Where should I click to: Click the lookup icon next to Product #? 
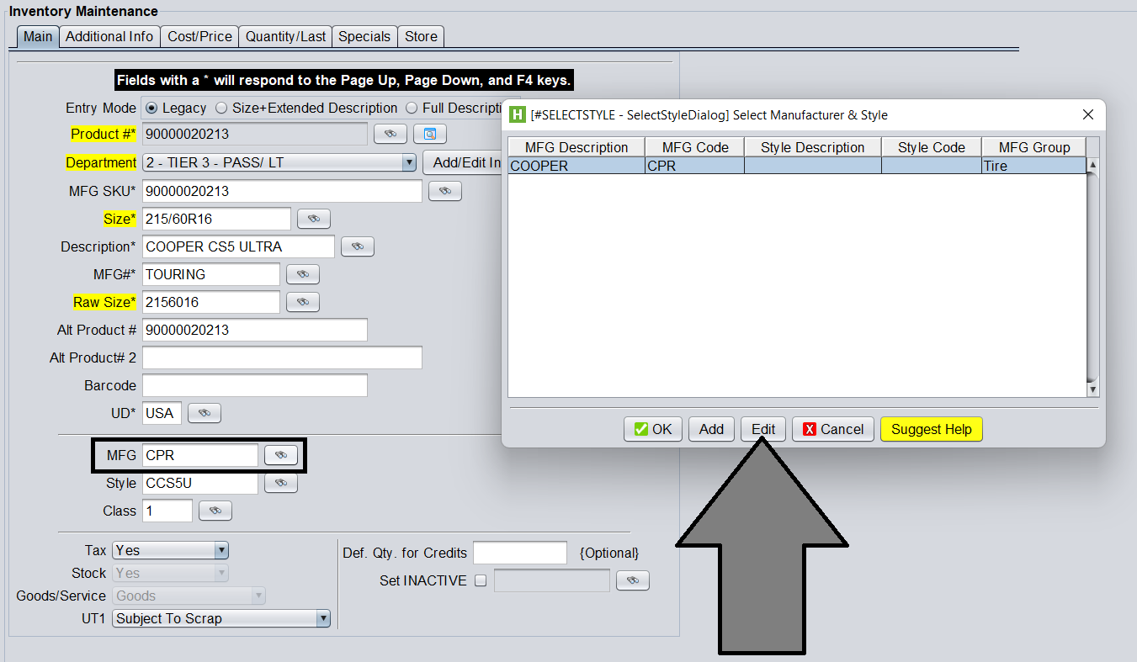pyautogui.click(x=390, y=135)
